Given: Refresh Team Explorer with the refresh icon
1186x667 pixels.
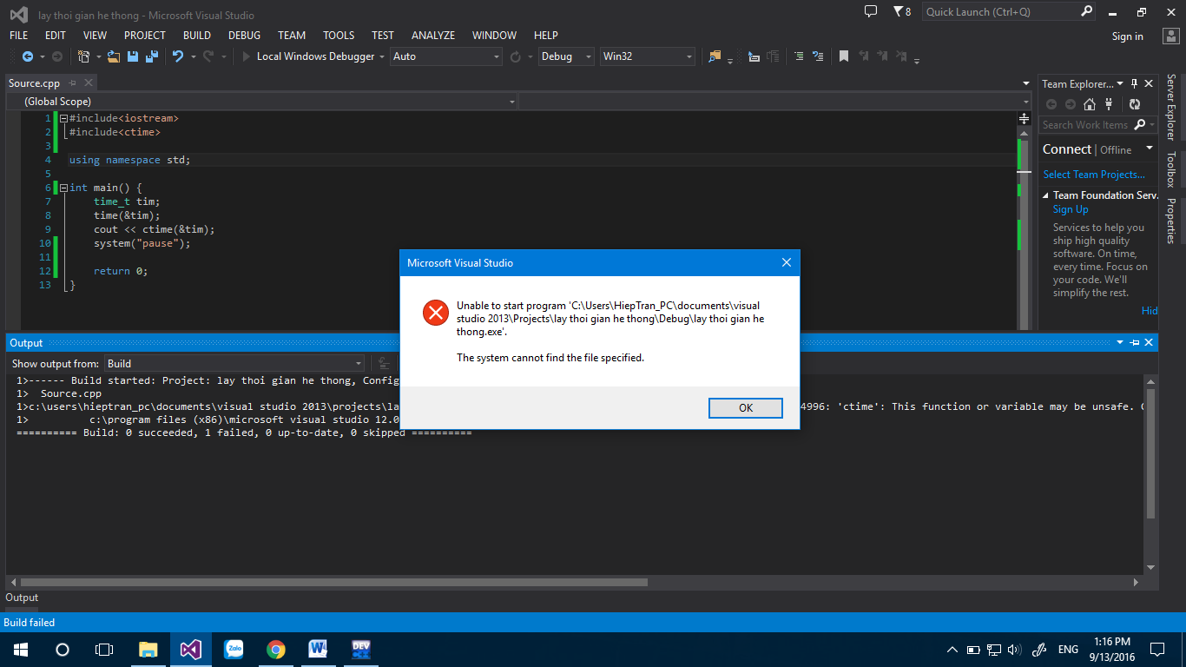Looking at the screenshot, I should [1134, 104].
